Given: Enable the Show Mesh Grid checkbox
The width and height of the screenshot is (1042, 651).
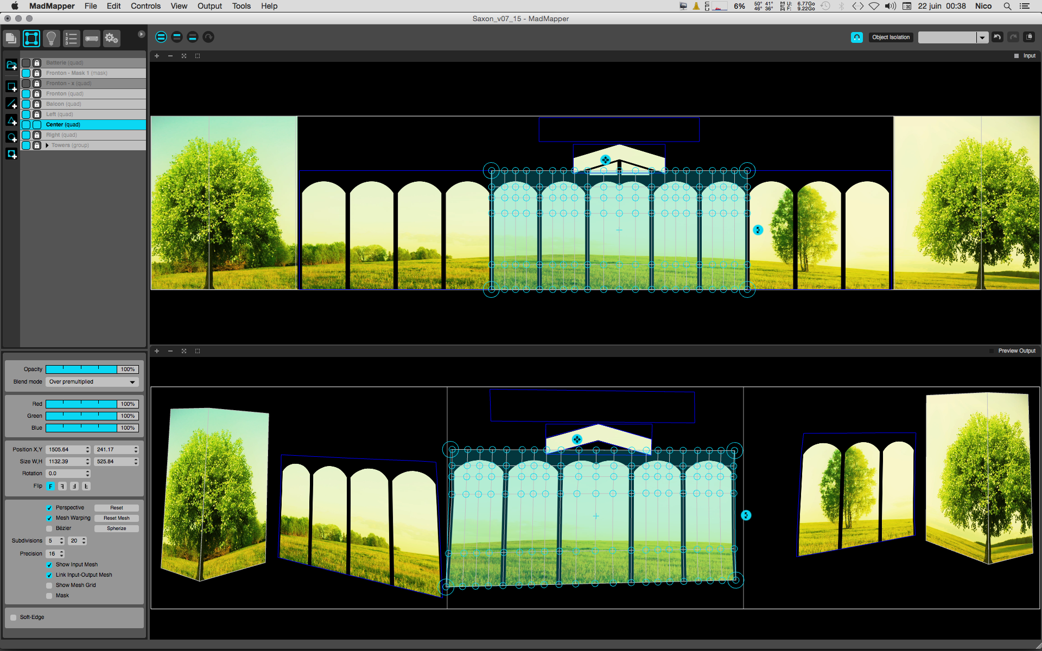Looking at the screenshot, I should click(x=49, y=585).
